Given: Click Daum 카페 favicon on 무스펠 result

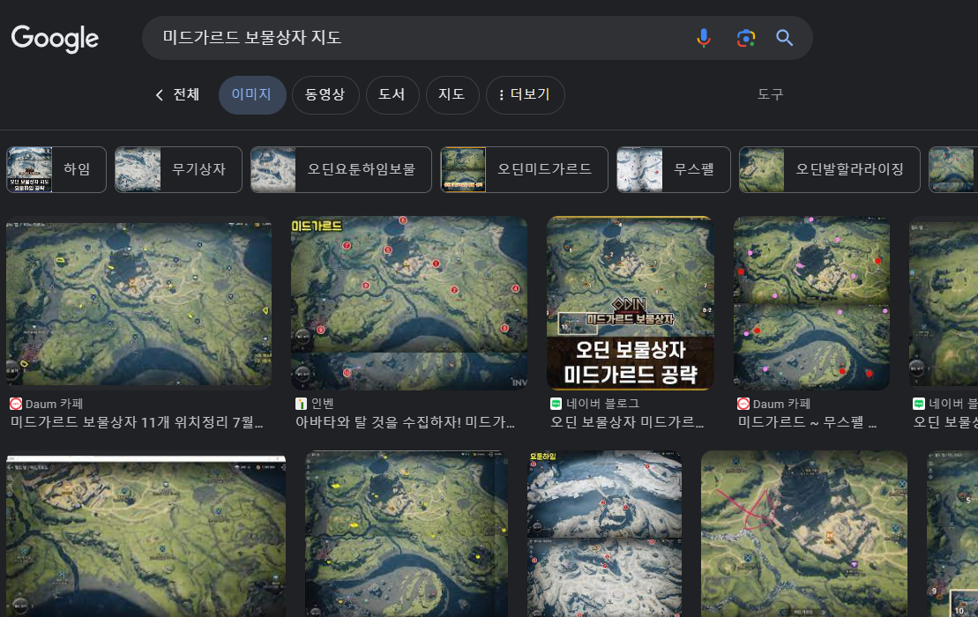Looking at the screenshot, I should click(743, 404).
